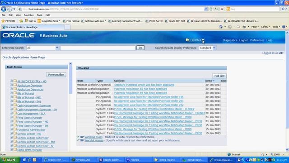Click folder icon beside AP INVOICE ENTRY - MD
The width and height of the screenshot is (289, 163).
15,81
